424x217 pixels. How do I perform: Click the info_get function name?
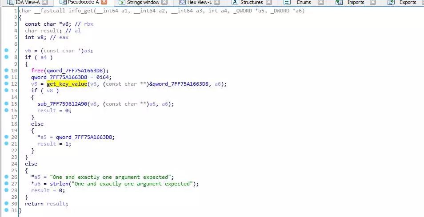tap(80, 11)
